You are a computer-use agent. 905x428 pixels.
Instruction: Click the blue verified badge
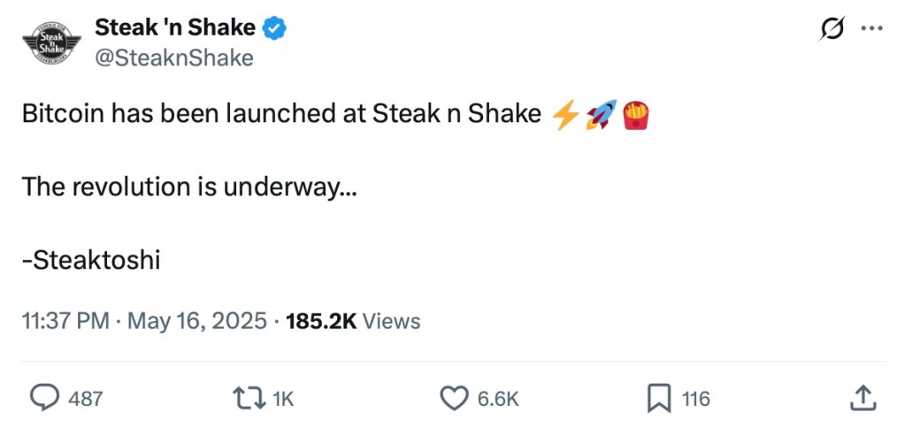click(276, 28)
